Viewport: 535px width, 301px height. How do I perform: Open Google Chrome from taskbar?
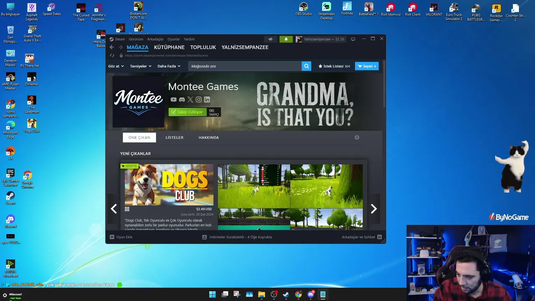pos(298,294)
